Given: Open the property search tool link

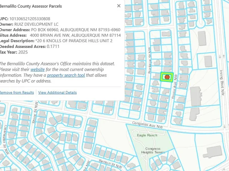Looking at the screenshot, I should click(66, 75).
